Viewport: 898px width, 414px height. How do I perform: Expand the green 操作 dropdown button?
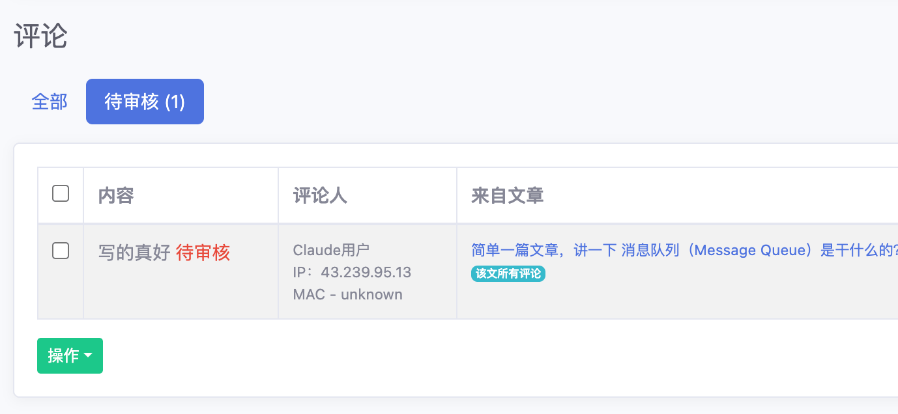point(70,355)
